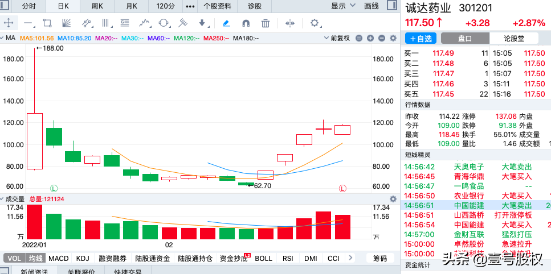Screen dimensions: 551x274
Task: Select the cycle circle drawing tool
Action: (164, 23)
